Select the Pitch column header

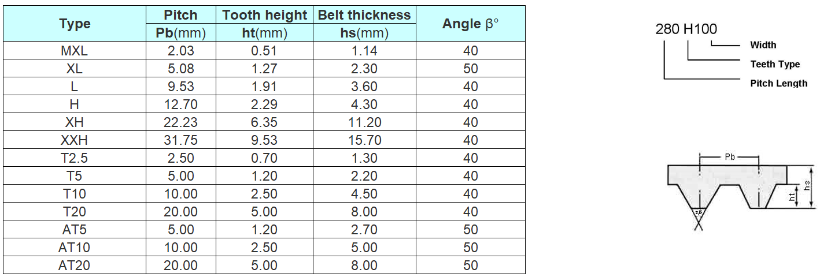click(181, 15)
